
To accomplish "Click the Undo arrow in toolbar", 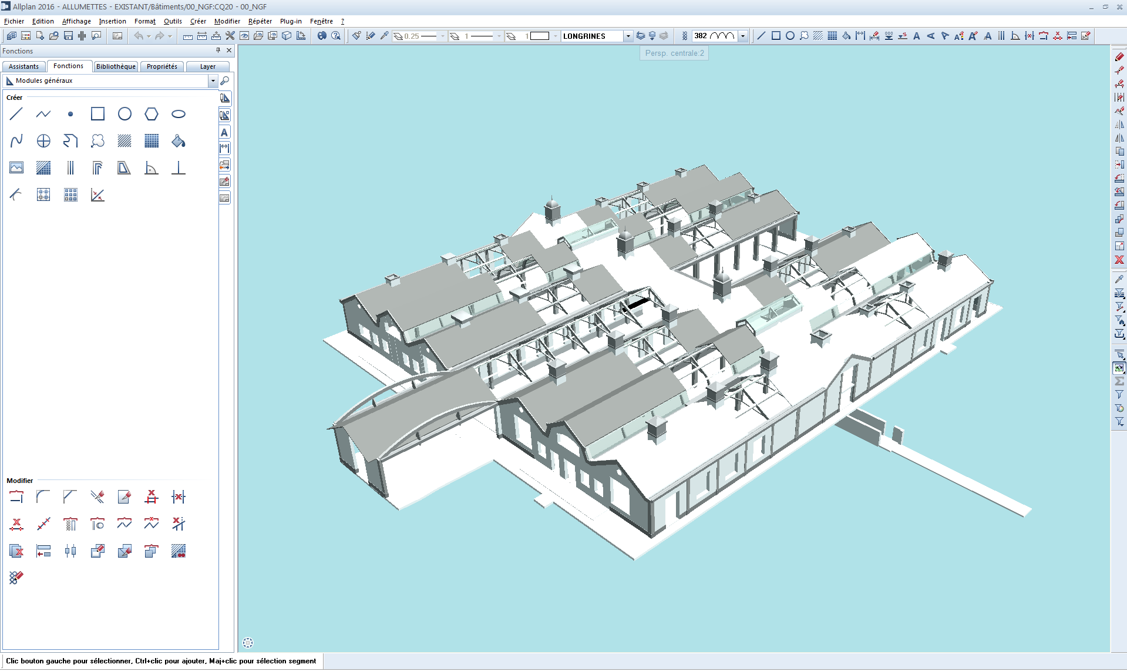I will (x=139, y=36).
